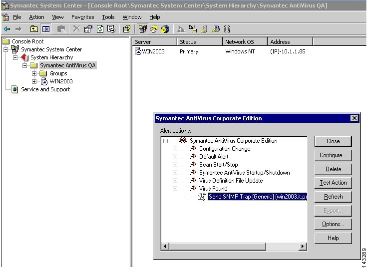The height and width of the screenshot is (268, 368).
Task: Expand the Default Alert node
Action: point(175,157)
